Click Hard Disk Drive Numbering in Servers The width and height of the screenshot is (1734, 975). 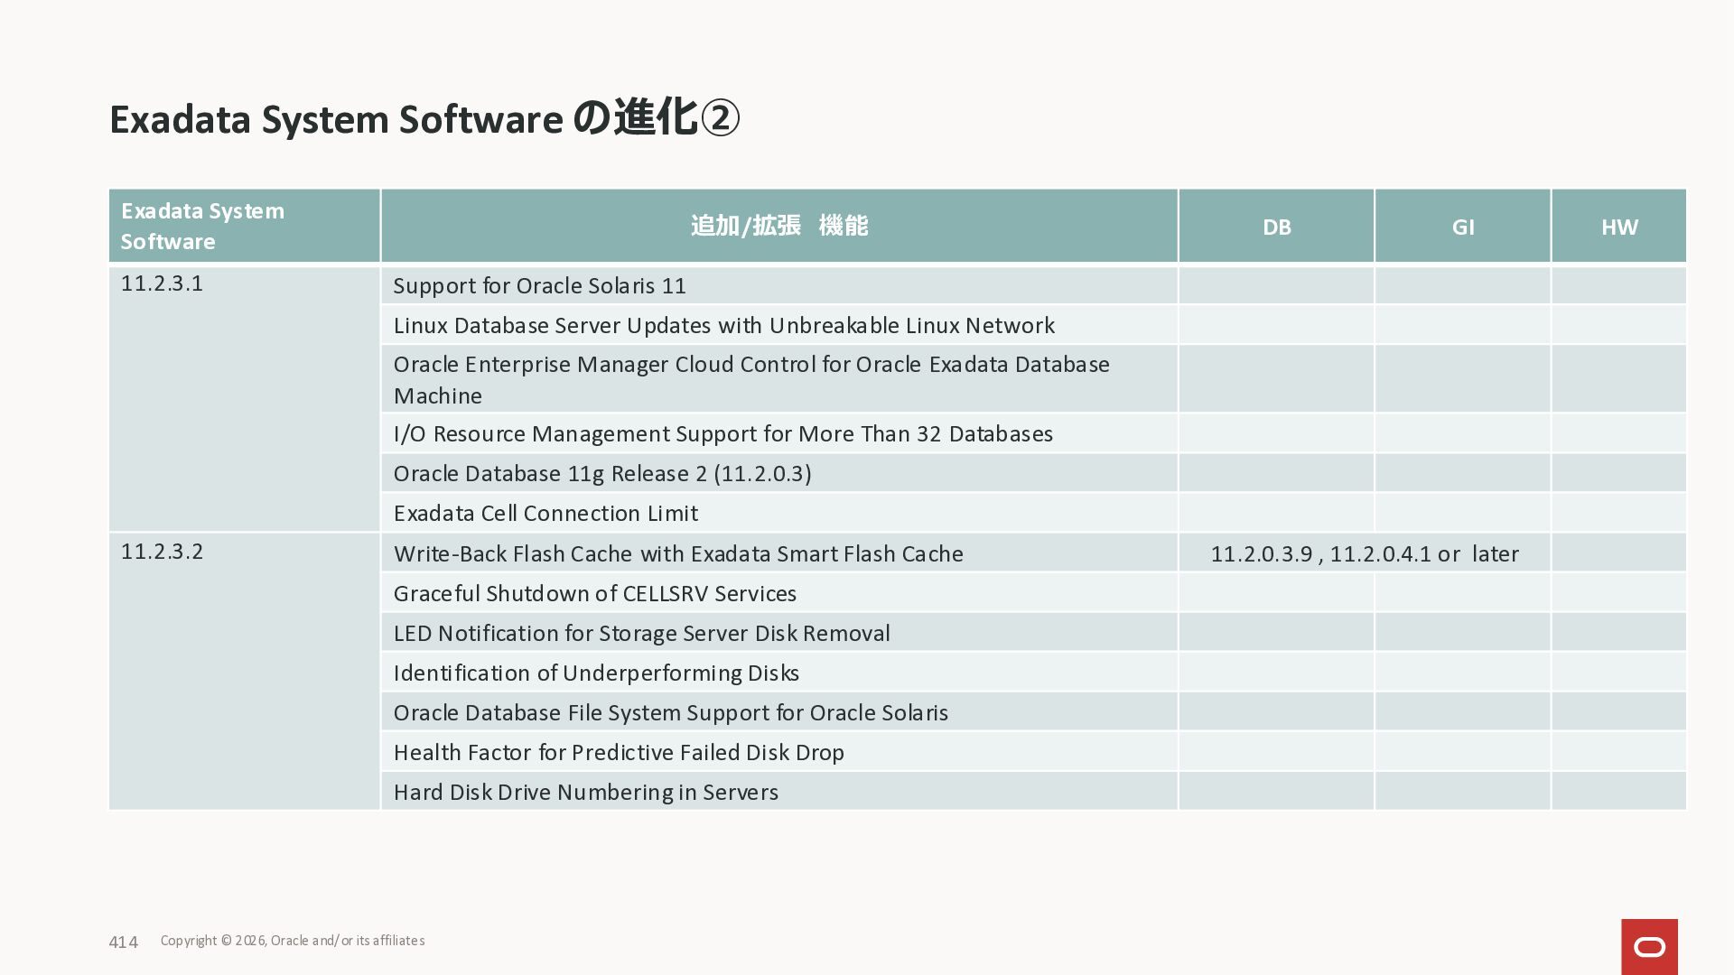[x=585, y=793]
